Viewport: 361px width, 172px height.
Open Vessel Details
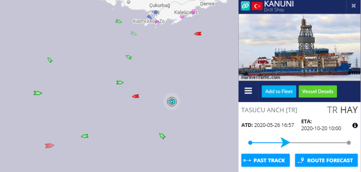(318, 91)
